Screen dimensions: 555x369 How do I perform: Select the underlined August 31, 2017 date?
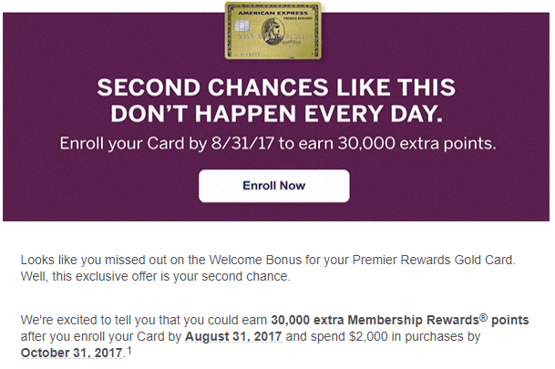[233, 336]
